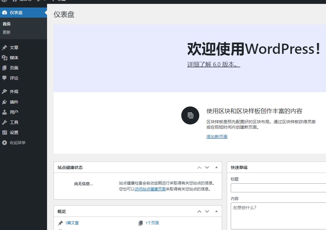The width and height of the screenshot is (326, 230).
Task: Move 站点健康状态 box down
Action: coord(207,167)
